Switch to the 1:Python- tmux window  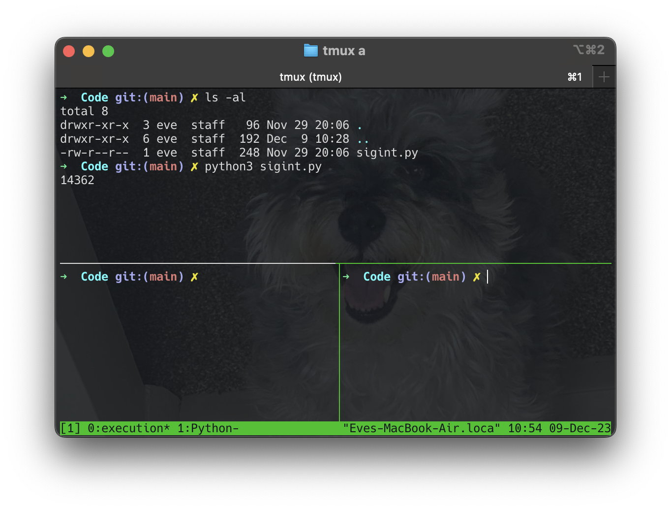click(x=208, y=428)
